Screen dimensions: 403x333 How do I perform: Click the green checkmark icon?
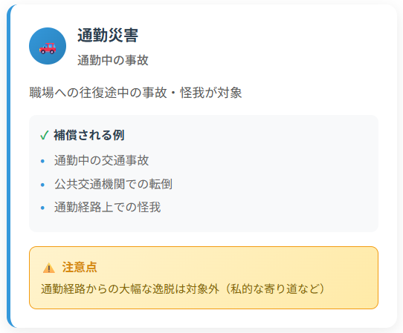coord(44,135)
